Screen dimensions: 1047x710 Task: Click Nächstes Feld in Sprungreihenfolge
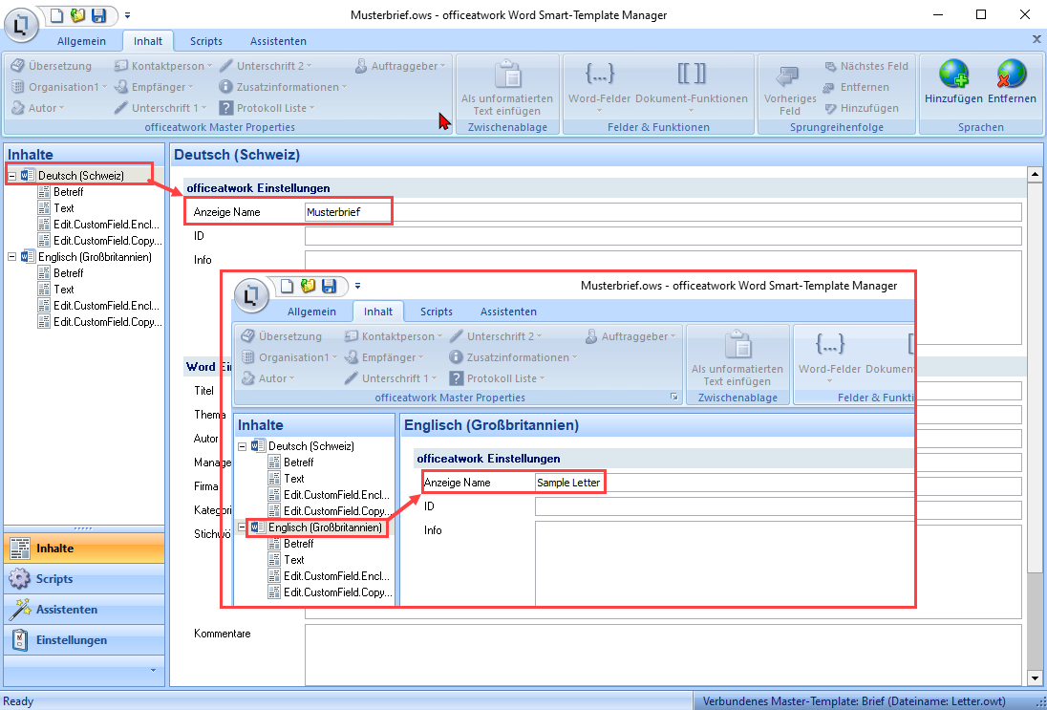click(x=866, y=66)
